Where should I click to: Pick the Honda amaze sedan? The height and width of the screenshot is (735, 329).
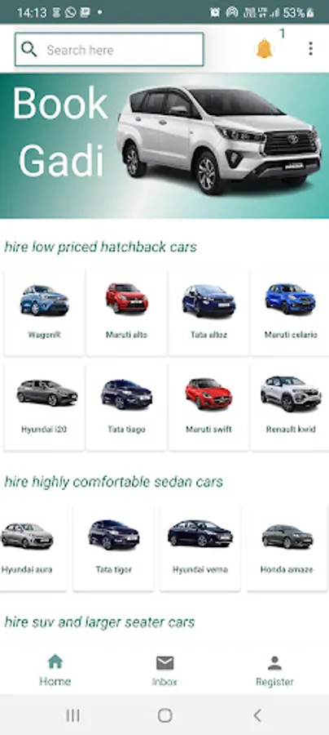pyautogui.click(x=287, y=547)
